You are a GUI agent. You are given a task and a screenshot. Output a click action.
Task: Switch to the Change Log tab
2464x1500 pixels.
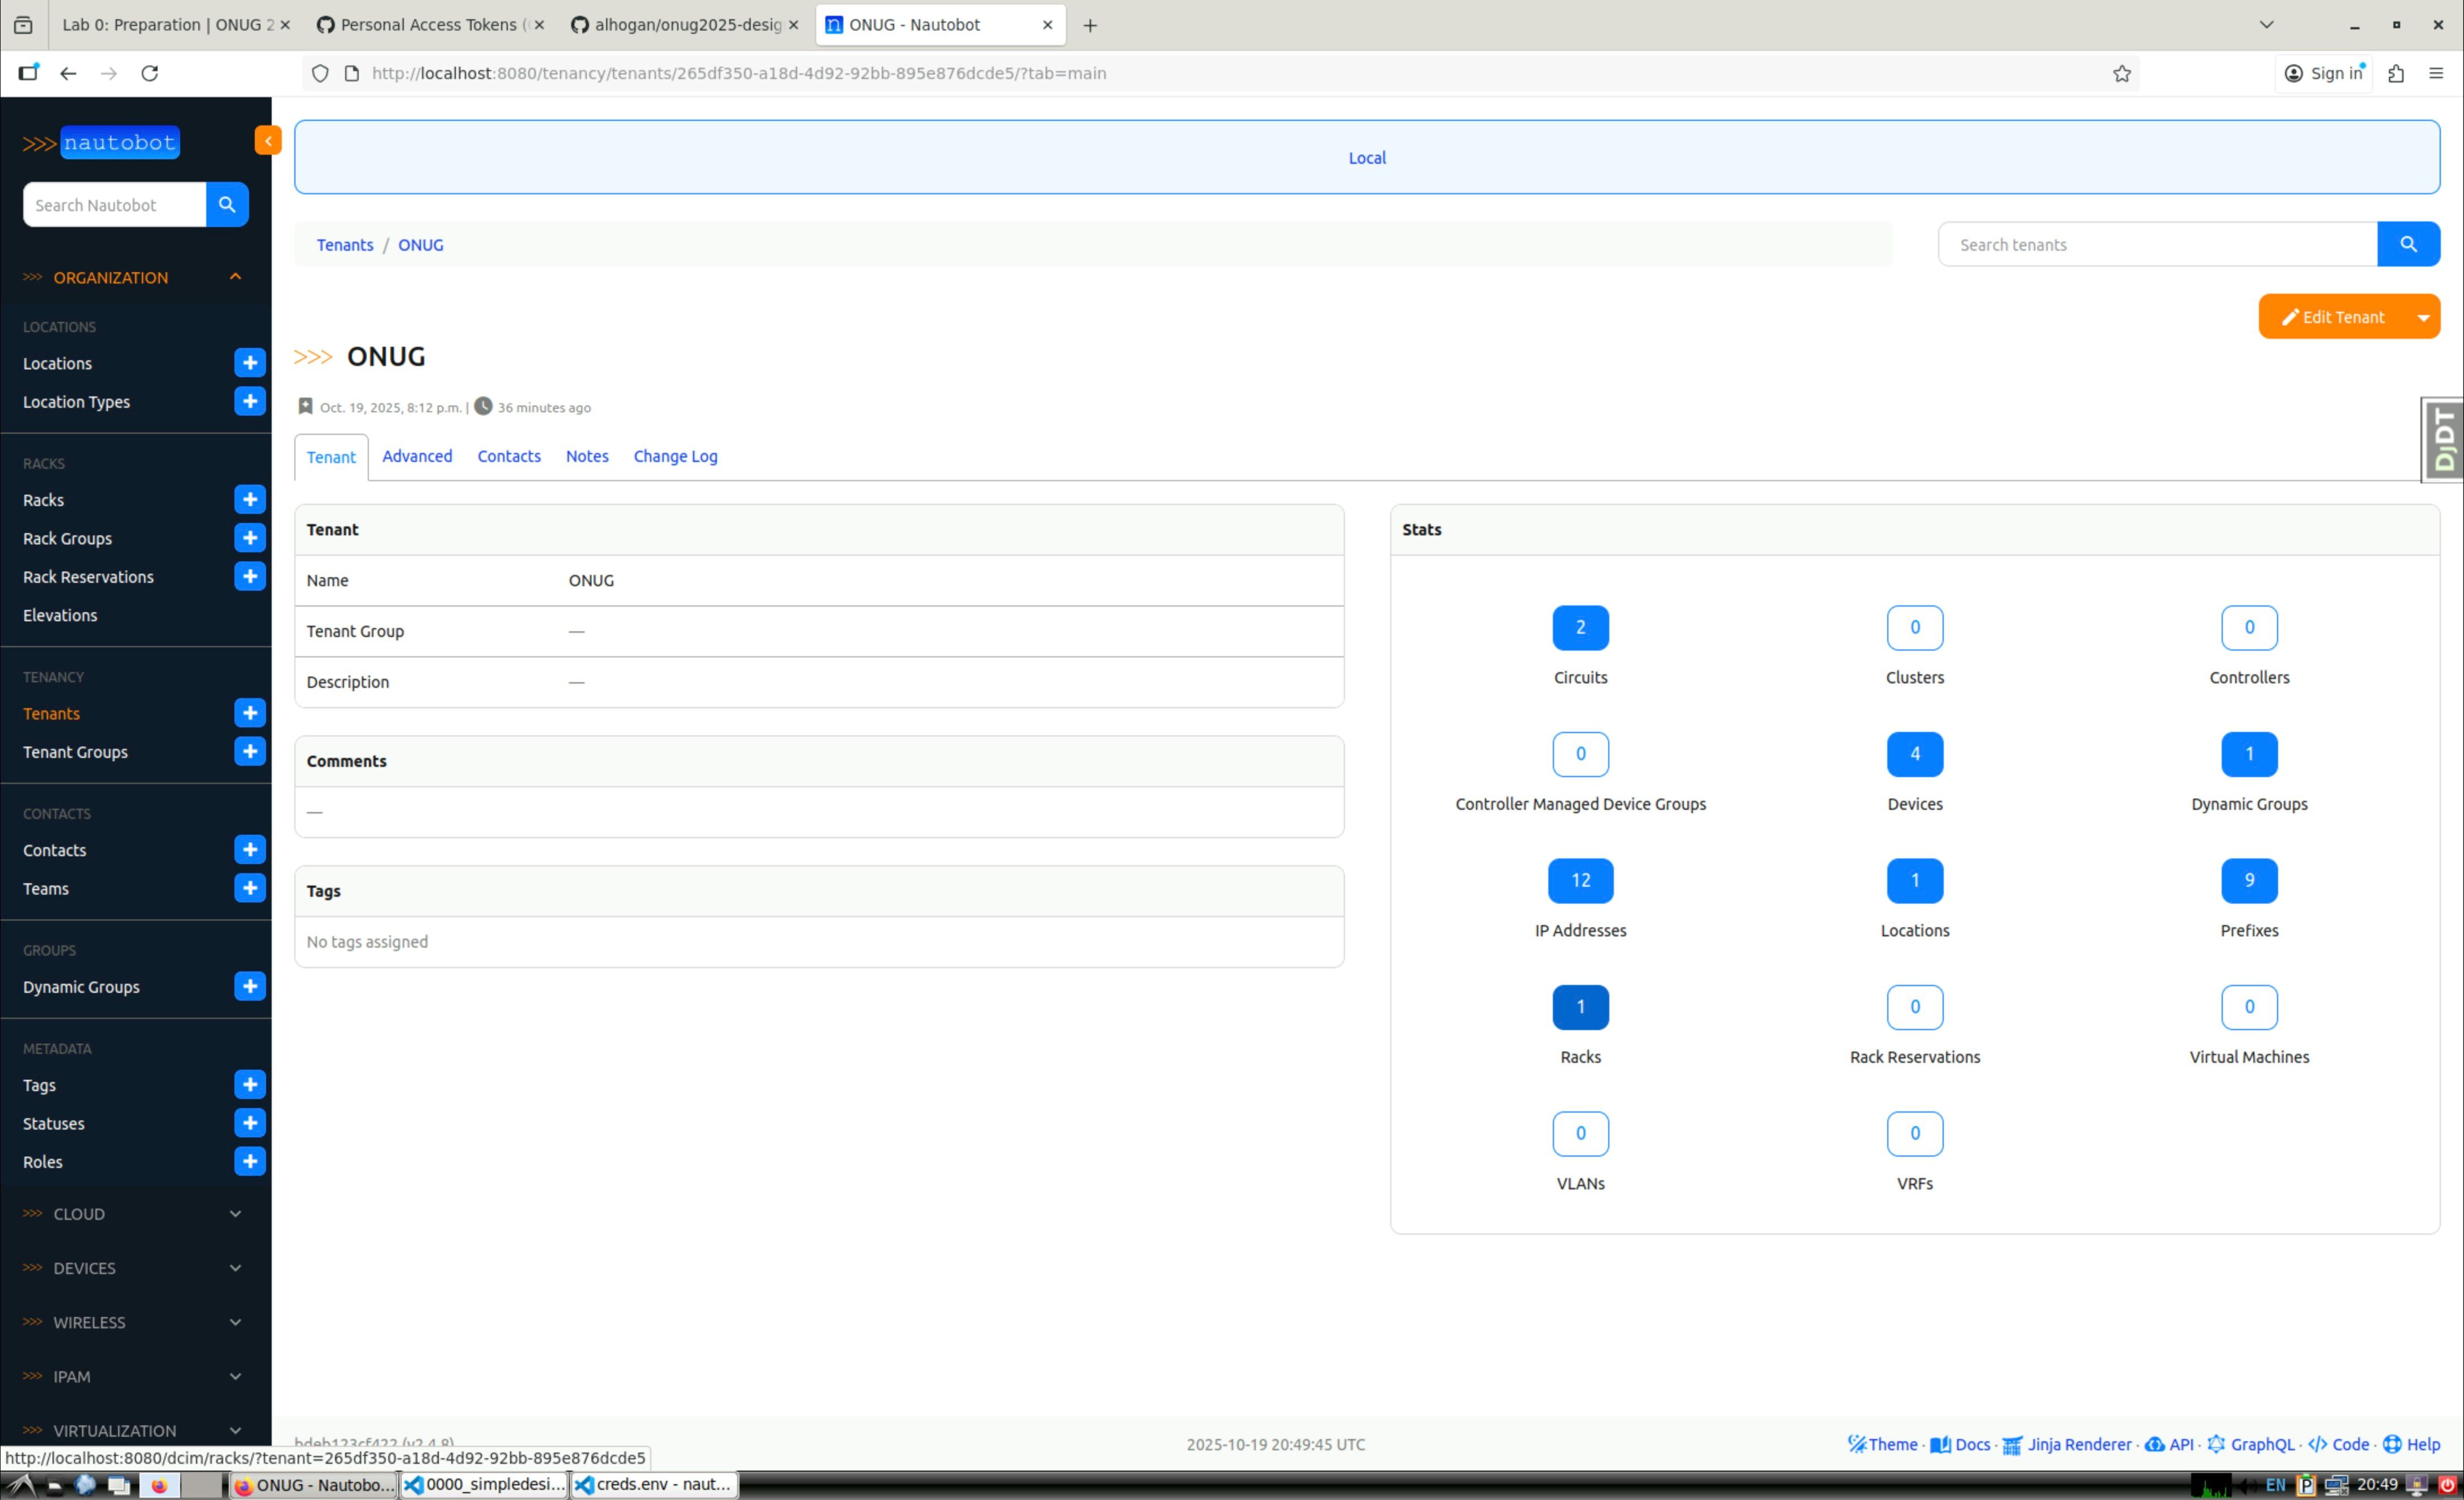(x=675, y=457)
